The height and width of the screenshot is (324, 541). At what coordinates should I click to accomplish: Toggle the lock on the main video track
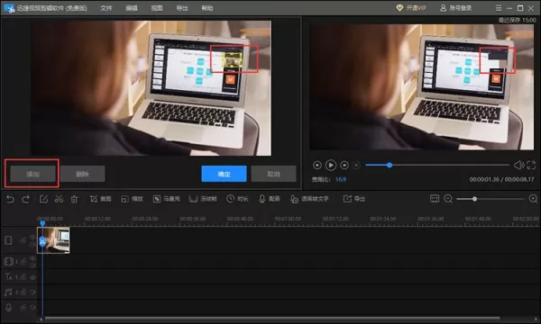click(x=23, y=240)
